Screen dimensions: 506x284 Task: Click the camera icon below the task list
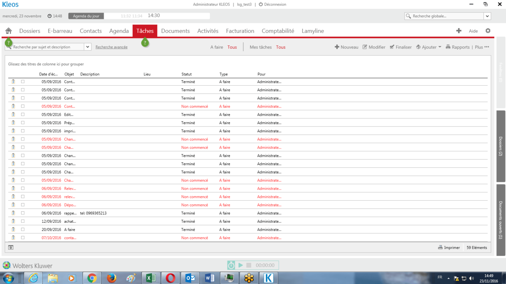(11, 248)
